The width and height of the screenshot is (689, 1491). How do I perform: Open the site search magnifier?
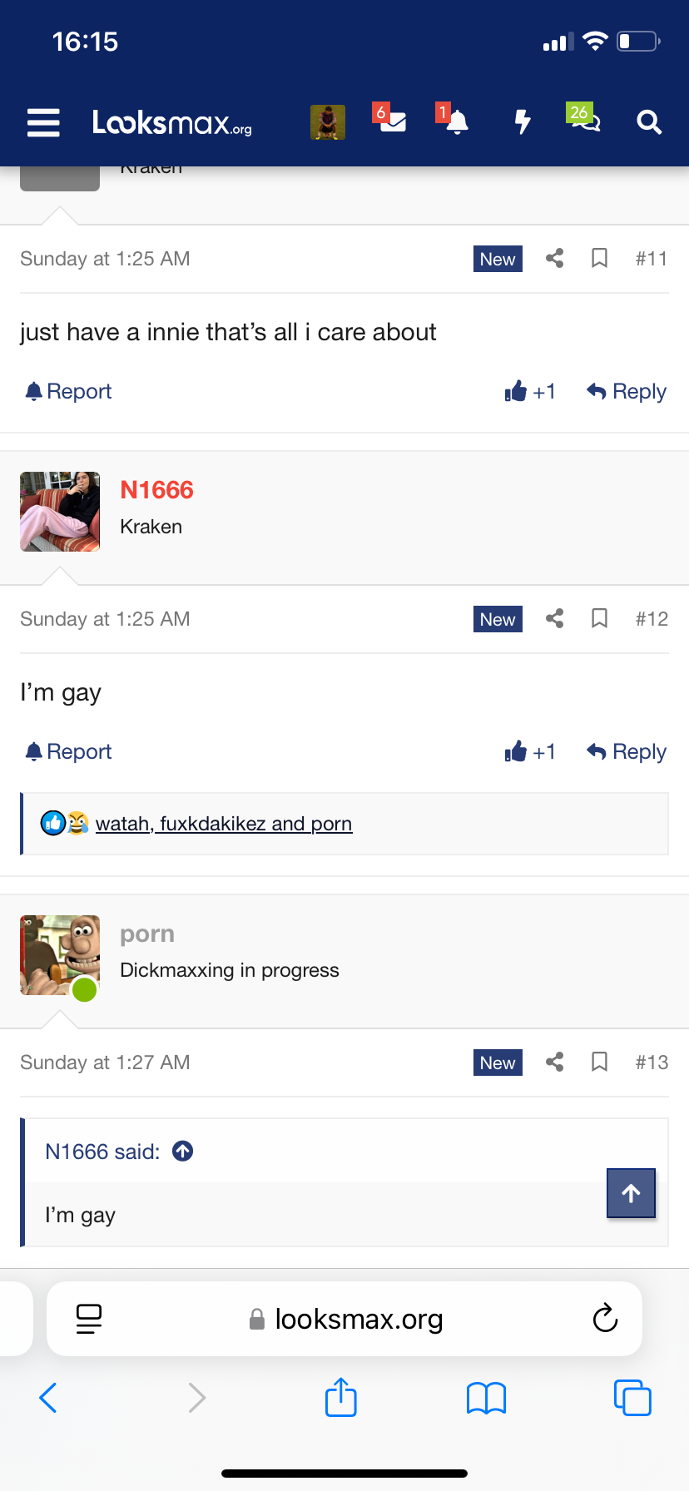point(649,122)
